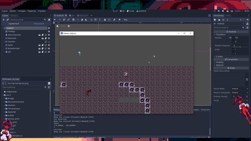The image size is (251, 141).
Task: Click the Build button
Action: pyautogui.click(x=247, y=11)
